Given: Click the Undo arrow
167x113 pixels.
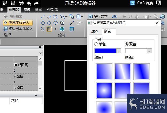Looking at the screenshot, I should click(29, 3).
